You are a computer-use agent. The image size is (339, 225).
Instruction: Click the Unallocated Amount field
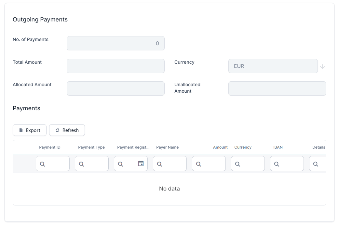(x=277, y=88)
